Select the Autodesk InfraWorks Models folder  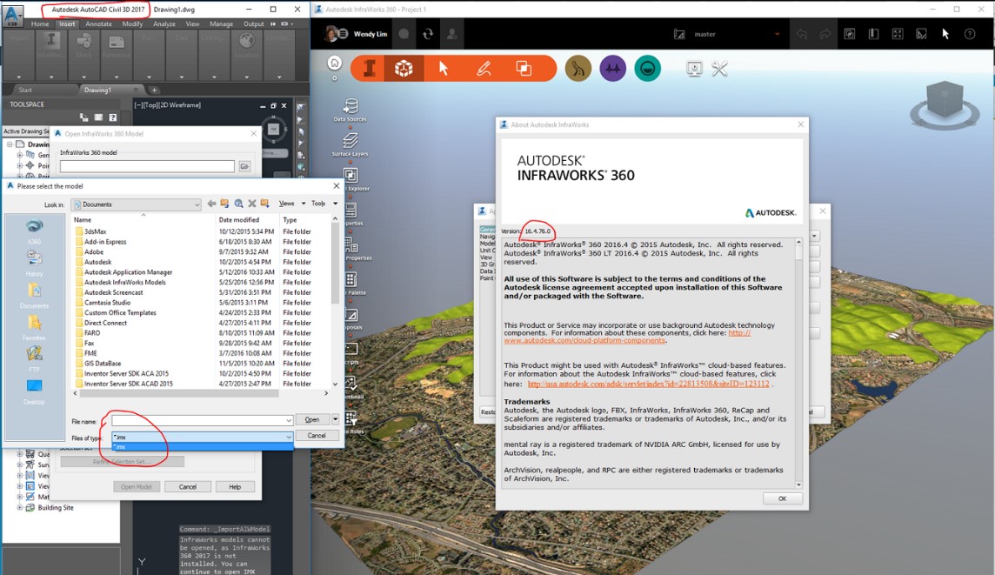(125, 283)
